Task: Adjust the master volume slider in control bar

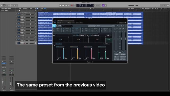Action: 133,5
